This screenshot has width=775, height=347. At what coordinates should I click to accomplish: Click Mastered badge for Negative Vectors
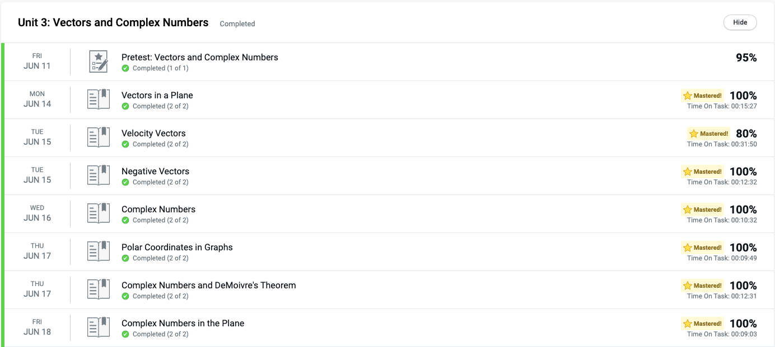[702, 172]
